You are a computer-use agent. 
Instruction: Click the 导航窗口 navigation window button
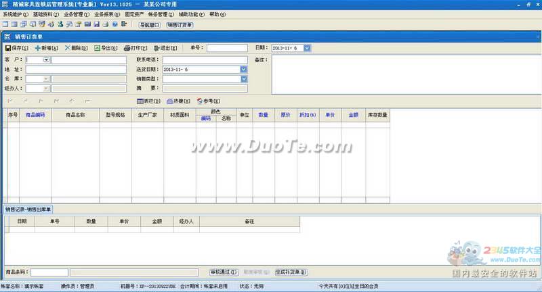[149, 24]
